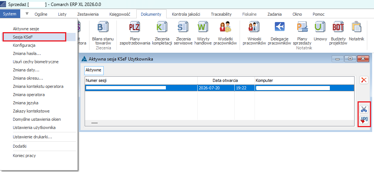Open the Zadania tab
The width and height of the screenshot is (374, 172).
274,14
